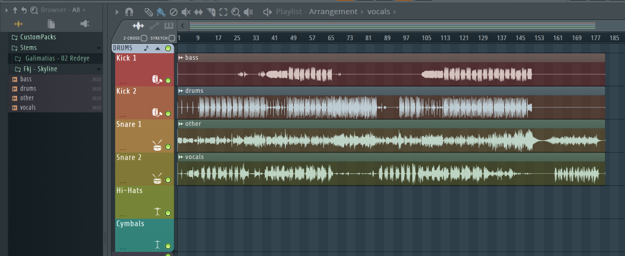This screenshot has height=256, width=625.
Task: Click bar 89 on the timeline ruler
Action: 387,38
